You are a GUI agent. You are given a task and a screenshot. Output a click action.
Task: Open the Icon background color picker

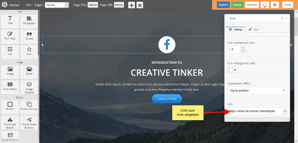click(x=232, y=70)
